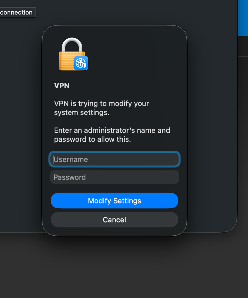Screen dimensions: 248x298
Task: Click the "system settings." line of text
Action: click(x=81, y=113)
